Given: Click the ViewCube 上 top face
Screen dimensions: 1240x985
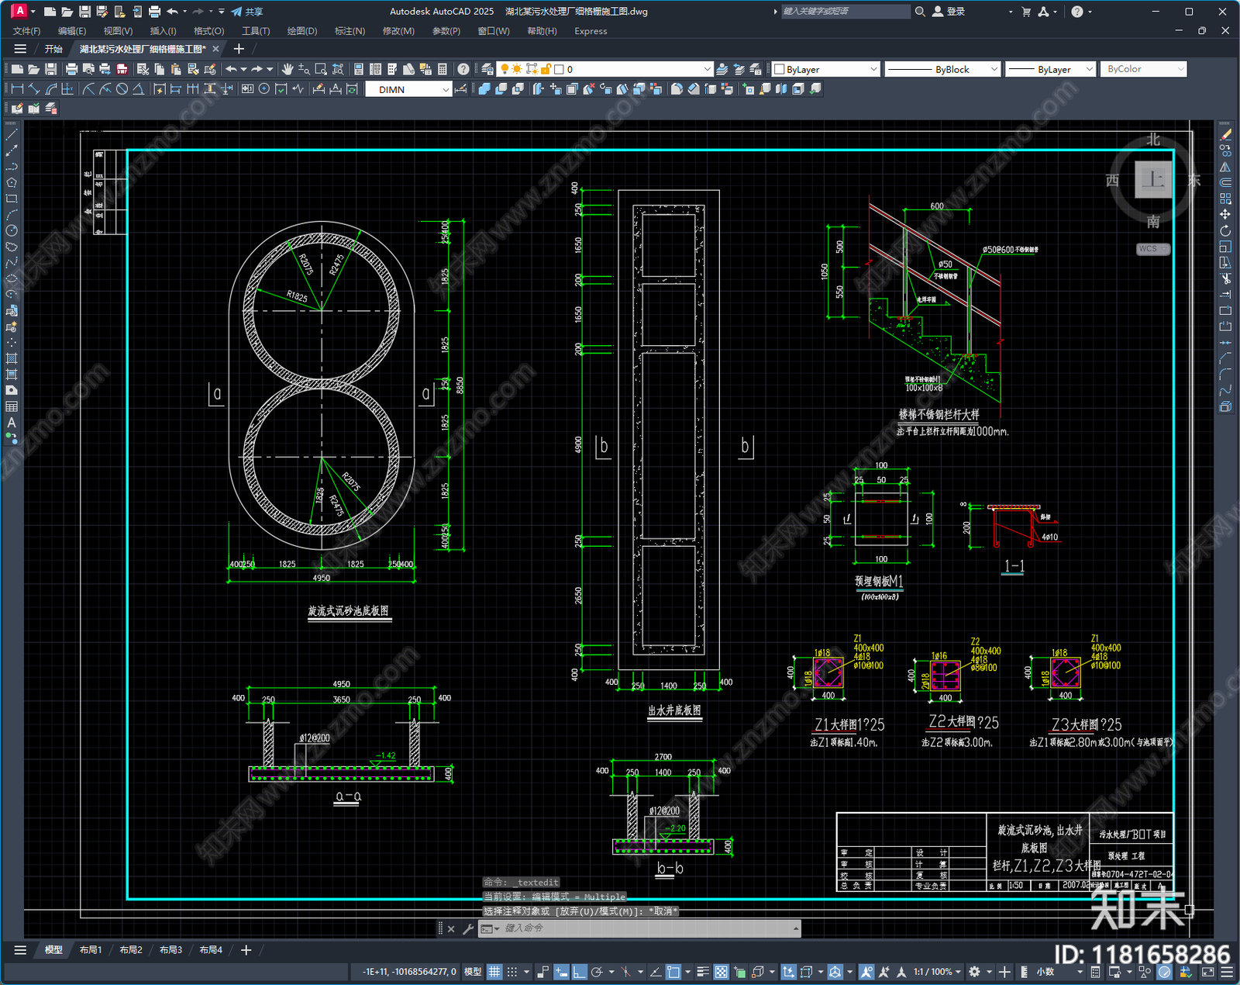Looking at the screenshot, I should coord(1153,180).
